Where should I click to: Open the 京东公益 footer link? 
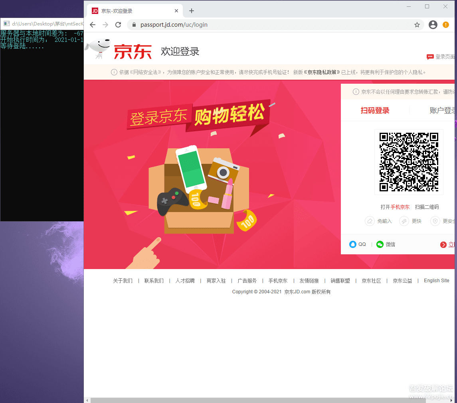[x=402, y=281]
